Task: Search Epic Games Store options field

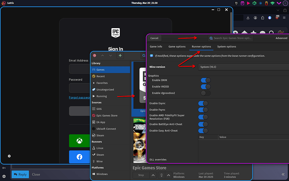Action: pos(231,38)
